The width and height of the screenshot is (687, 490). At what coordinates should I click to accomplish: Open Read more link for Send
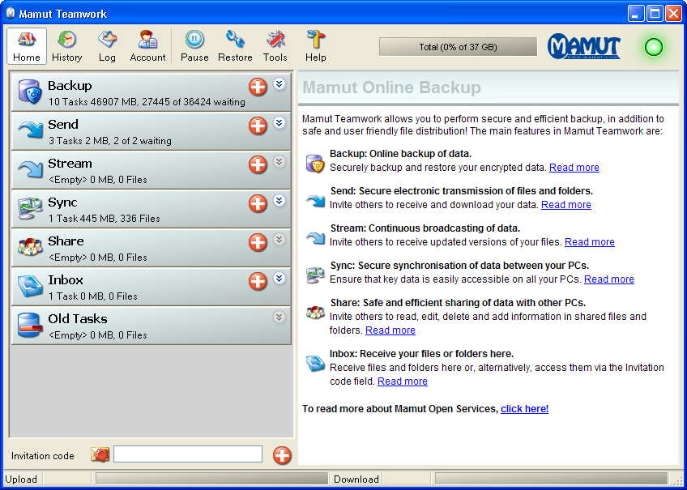pyautogui.click(x=566, y=204)
